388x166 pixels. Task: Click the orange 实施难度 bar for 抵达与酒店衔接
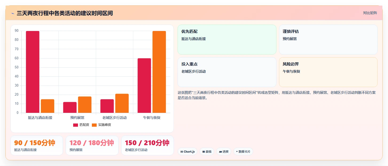click(48, 106)
